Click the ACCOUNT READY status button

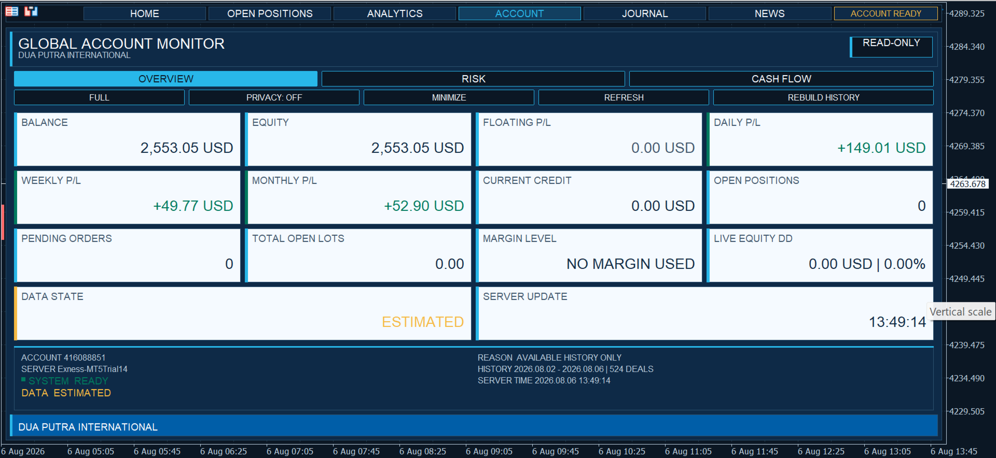point(886,13)
